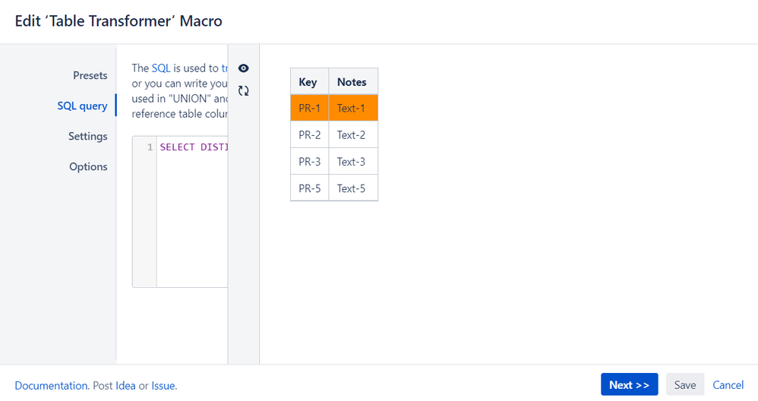Click the refresh preview arrows icon
The height and width of the screenshot is (401, 758).
coord(244,90)
